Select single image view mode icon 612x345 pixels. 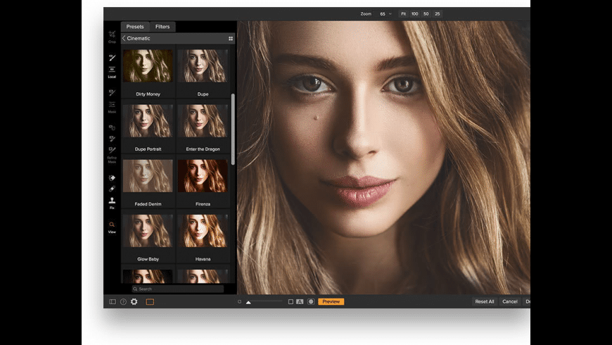[150, 301]
